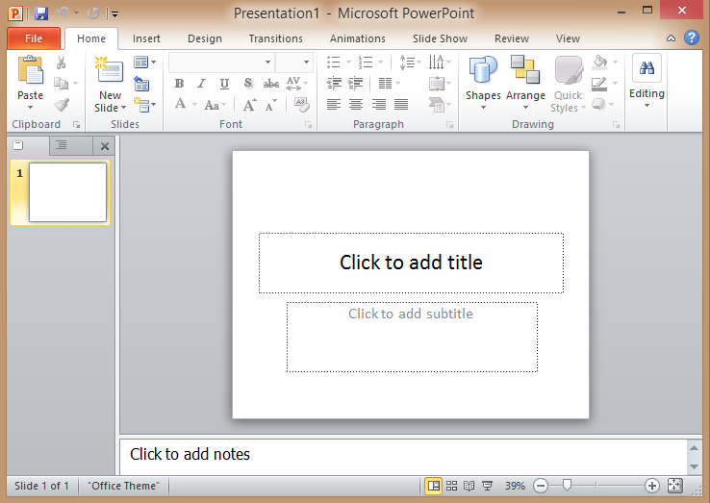Toggle Bold formatting
Viewport: 710px width, 503px height.
pos(179,84)
